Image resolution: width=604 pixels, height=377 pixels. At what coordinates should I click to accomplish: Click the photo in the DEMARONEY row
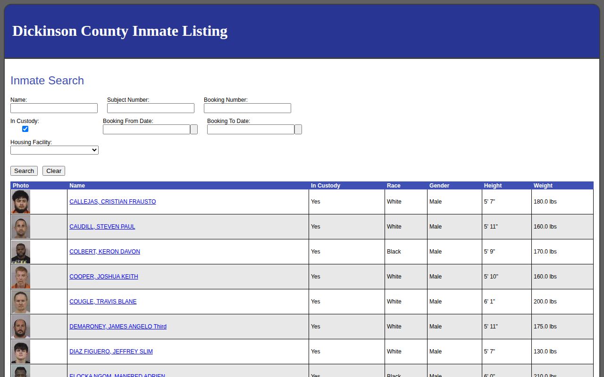(21, 327)
